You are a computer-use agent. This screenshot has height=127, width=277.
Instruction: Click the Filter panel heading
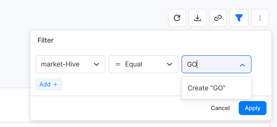coord(45,40)
